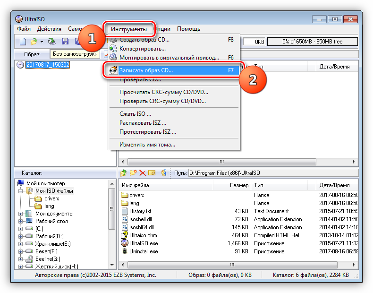The image size is (373, 293).
Task: Click the Up one folder icon in catalog toolbar
Action: 123,173
